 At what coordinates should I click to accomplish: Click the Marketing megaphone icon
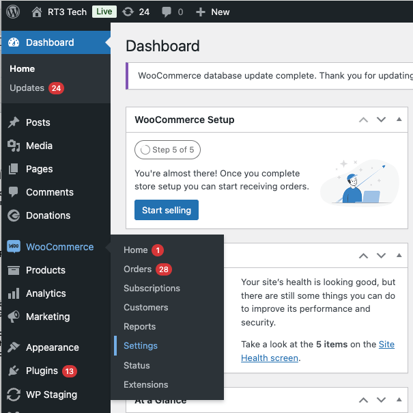[13, 317]
